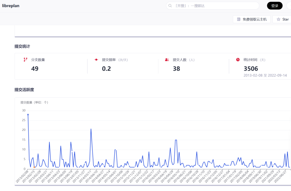The height and width of the screenshot is (191, 291).
Task: Click the commit icon next to 提交频率
Action: click(x=96, y=60)
